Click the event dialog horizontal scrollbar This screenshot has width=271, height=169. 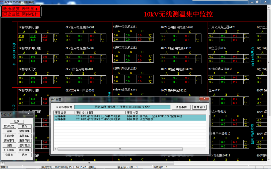[120, 149]
